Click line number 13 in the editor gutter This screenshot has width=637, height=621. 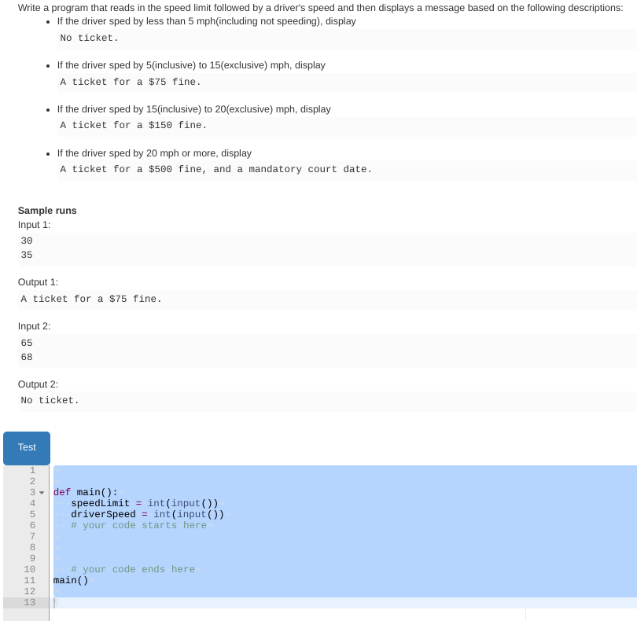[29, 602]
